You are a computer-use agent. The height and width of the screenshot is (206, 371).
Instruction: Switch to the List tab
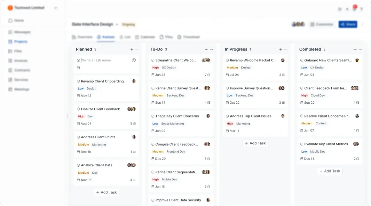click(x=125, y=37)
